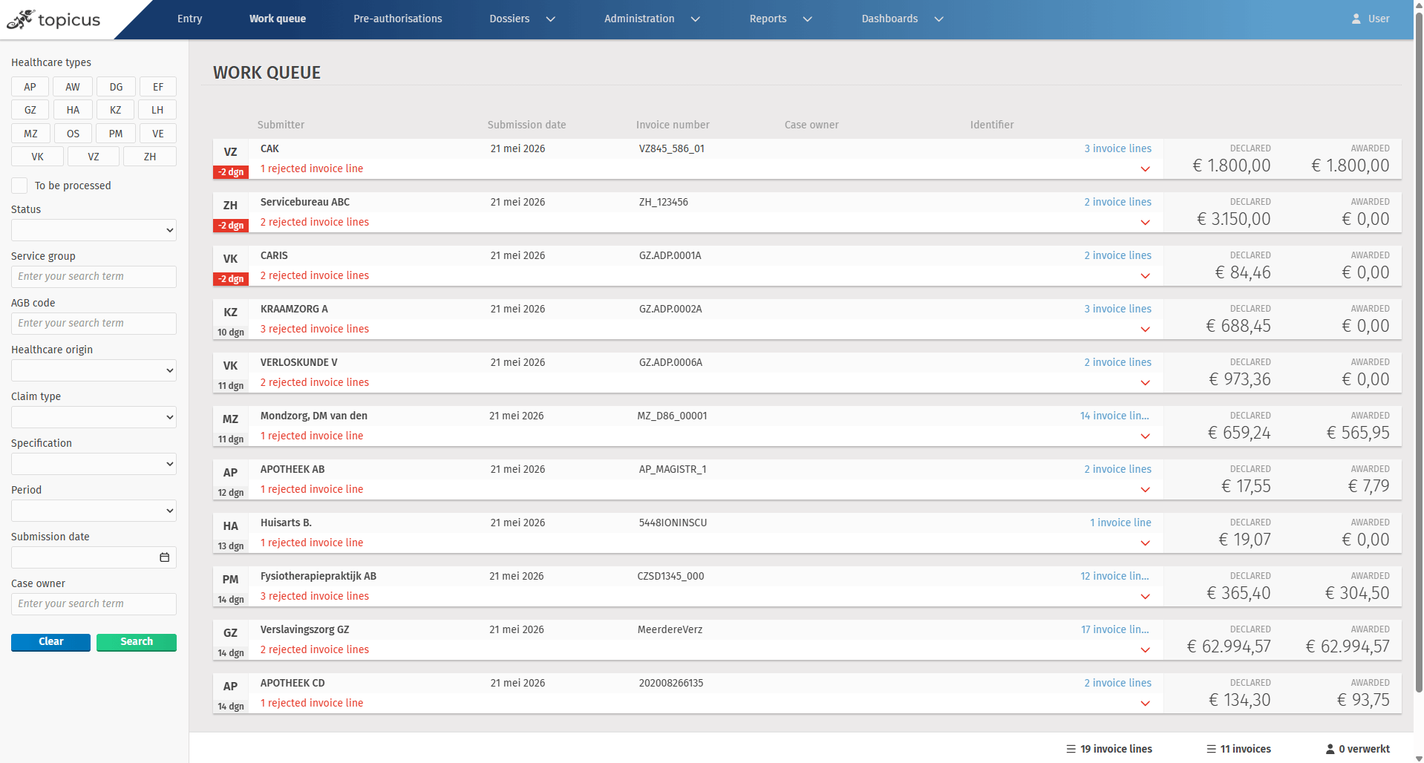Open the Submission date calendar picker
Screen dimensions: 1424x763
pos(165,557)
